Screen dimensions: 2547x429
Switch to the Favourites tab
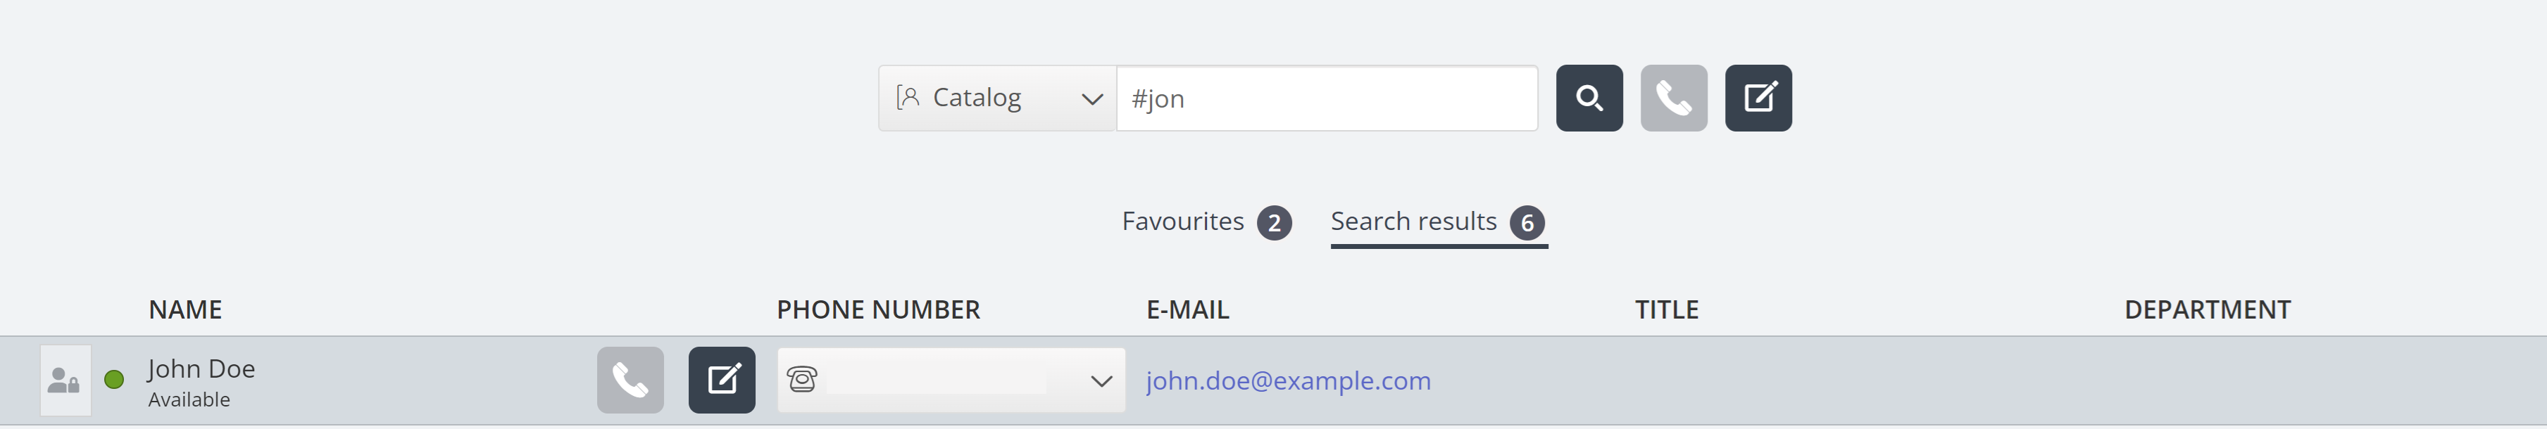coord(1182,222)
